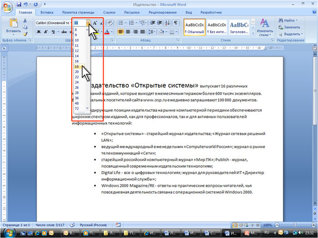Expand the styles gallery More arrow
Screen dimensions: 318x238
(x=253, y=33)
